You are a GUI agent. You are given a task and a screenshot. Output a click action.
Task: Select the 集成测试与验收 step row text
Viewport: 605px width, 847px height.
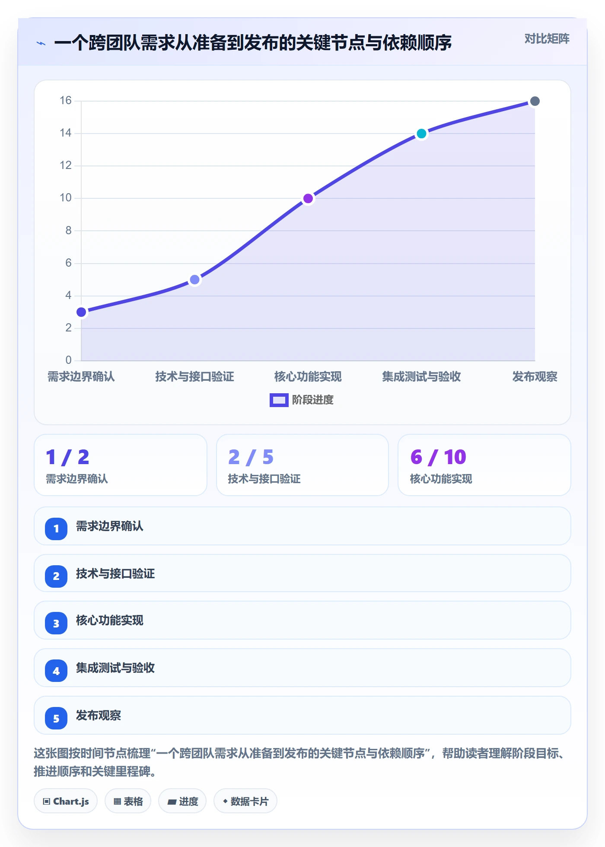click(115, 668)
